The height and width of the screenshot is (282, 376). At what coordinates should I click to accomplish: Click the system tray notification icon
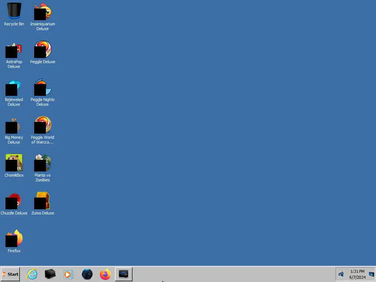341,274
